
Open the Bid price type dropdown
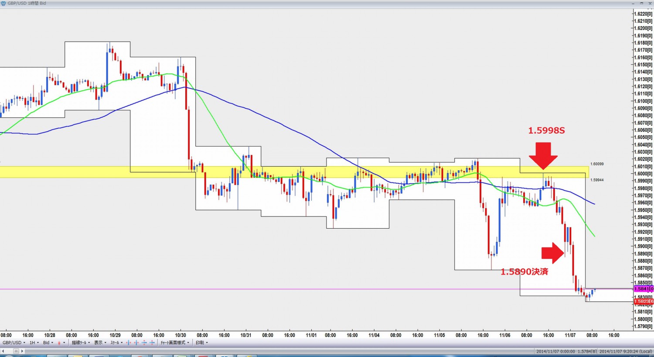48,343
